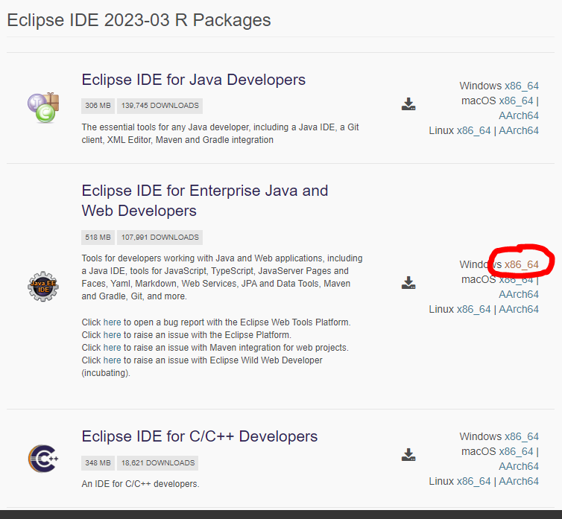Click 'here' for Maven integration web projects issue
Screen dimensions: 562x519
113,348
